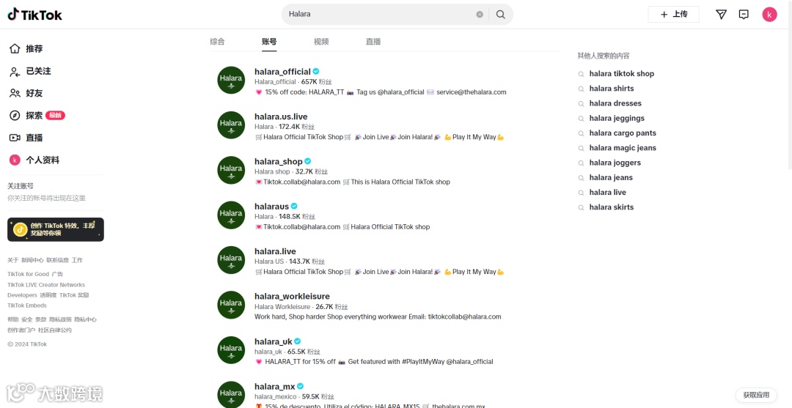Open TikTok for Good footer link
The height and width of the screenshot is (408, 792).
tap(29, 275)
